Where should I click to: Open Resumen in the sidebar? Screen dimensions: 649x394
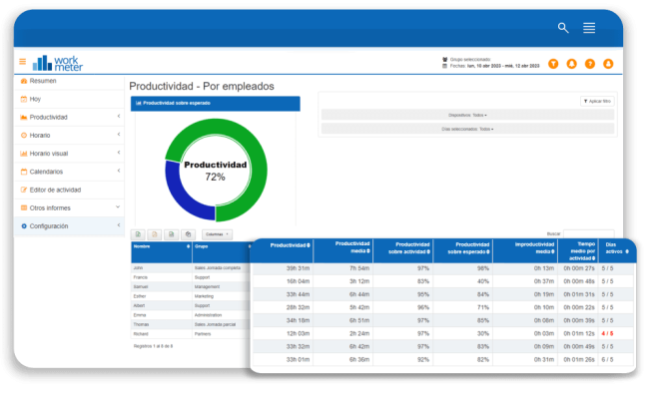43,81
